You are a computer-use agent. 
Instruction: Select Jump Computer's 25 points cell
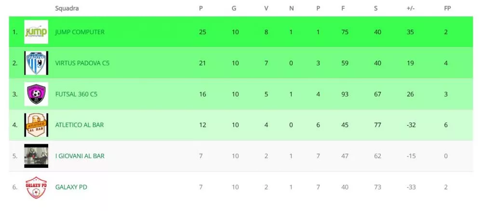point(202,32)
